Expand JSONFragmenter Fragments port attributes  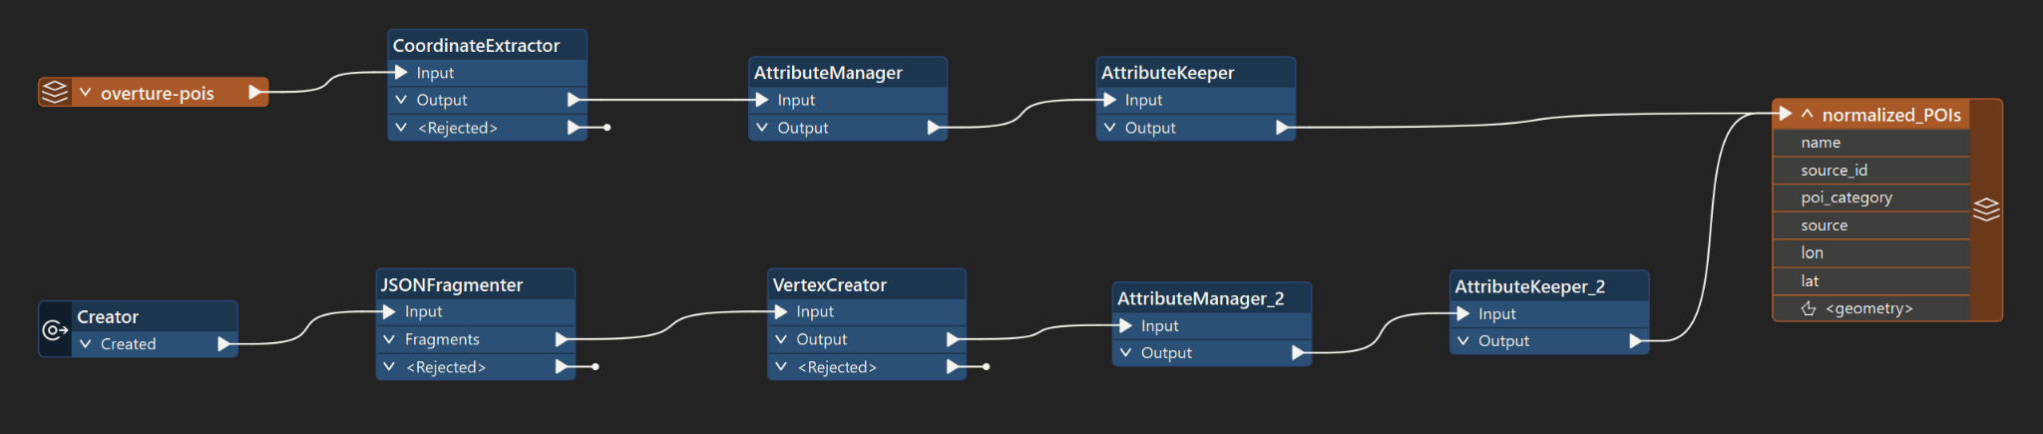[x=389, y=339]
